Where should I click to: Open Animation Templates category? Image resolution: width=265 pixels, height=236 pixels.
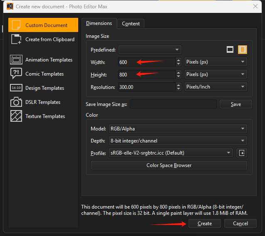click(43, 60)
